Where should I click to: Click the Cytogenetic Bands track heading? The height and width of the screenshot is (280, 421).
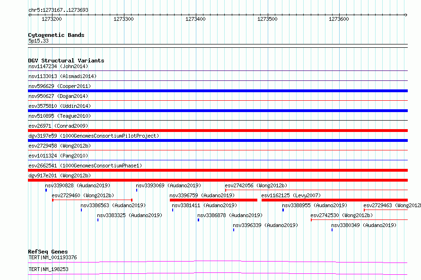(x=56, y=35)
